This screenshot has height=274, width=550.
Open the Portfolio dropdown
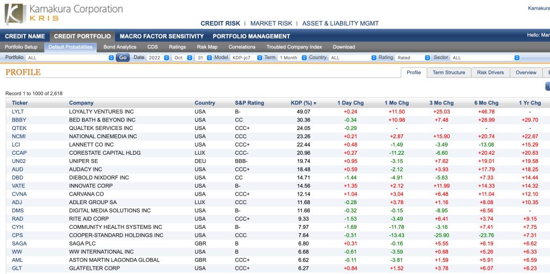[x=70, y=57]
